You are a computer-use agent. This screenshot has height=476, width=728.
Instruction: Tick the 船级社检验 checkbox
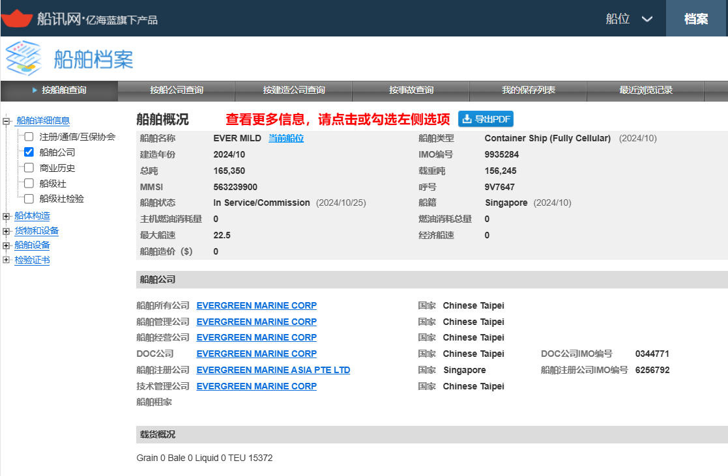(x=29, y=199)
